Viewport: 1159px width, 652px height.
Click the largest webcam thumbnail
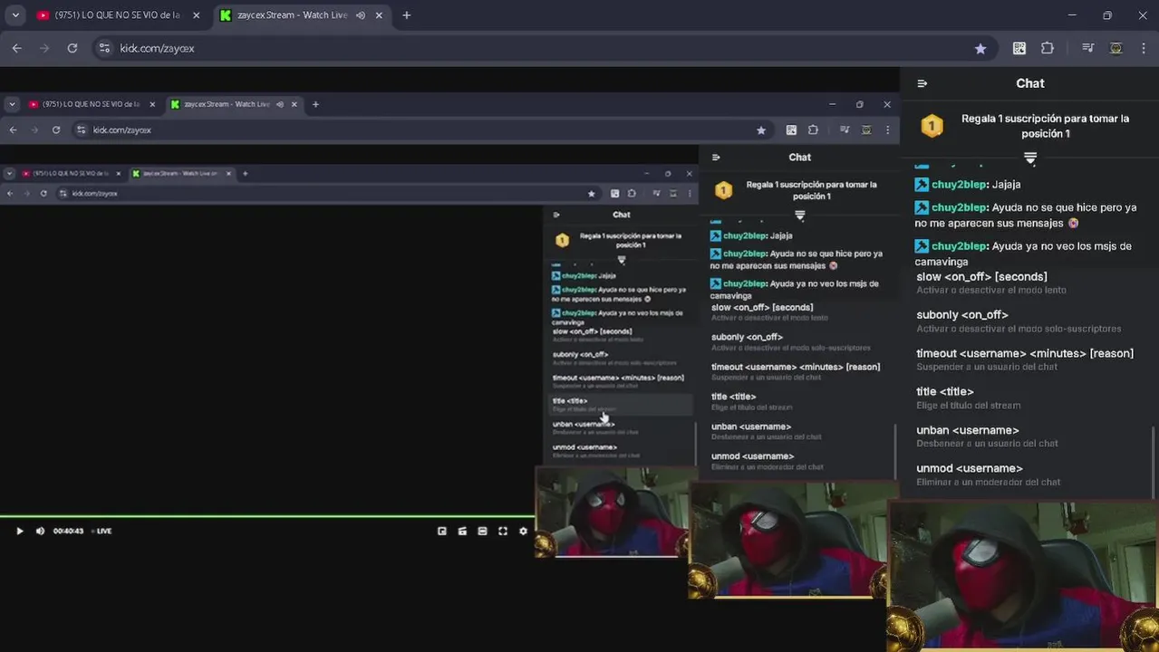(x=1023, y=576)
